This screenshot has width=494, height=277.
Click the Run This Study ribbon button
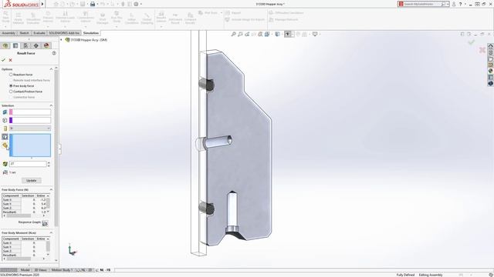point(117,17)
